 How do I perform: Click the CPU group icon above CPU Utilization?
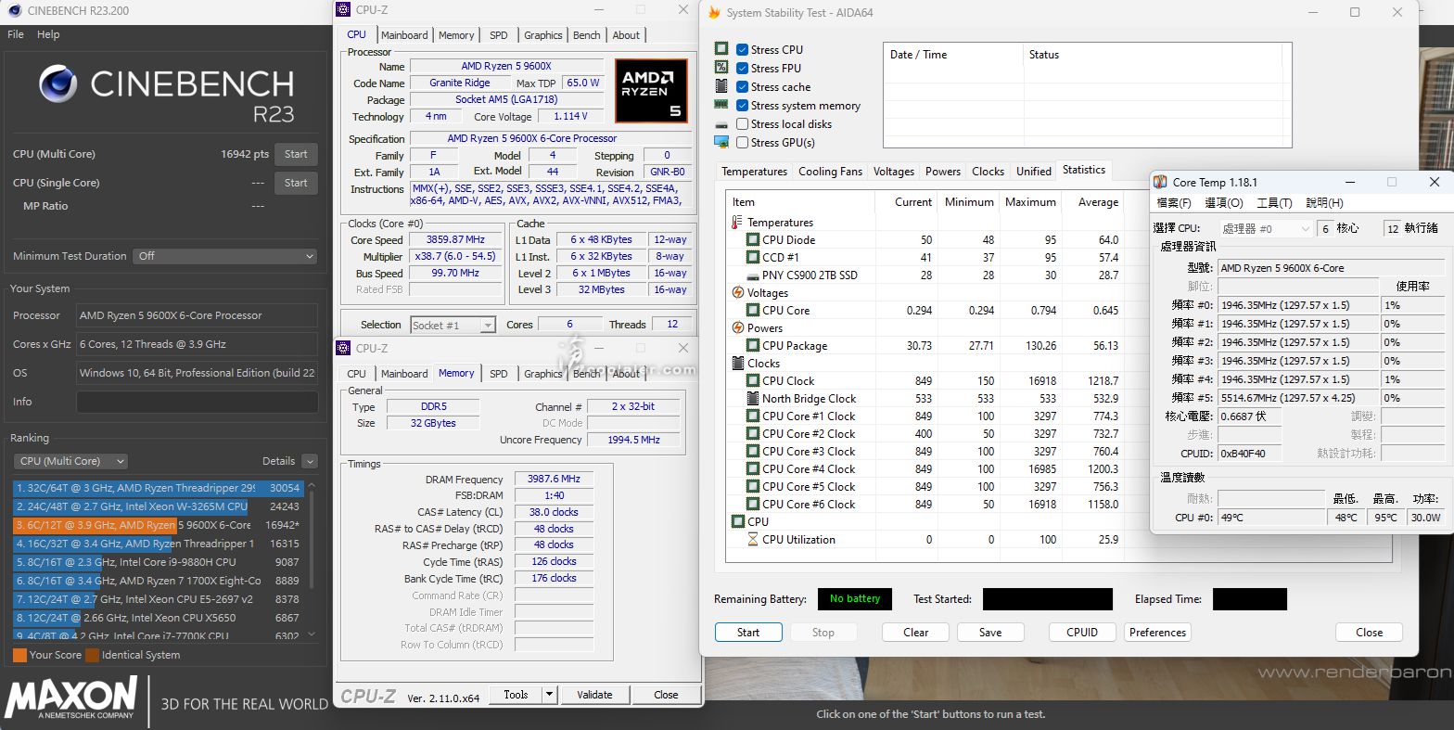coord(738,522)
